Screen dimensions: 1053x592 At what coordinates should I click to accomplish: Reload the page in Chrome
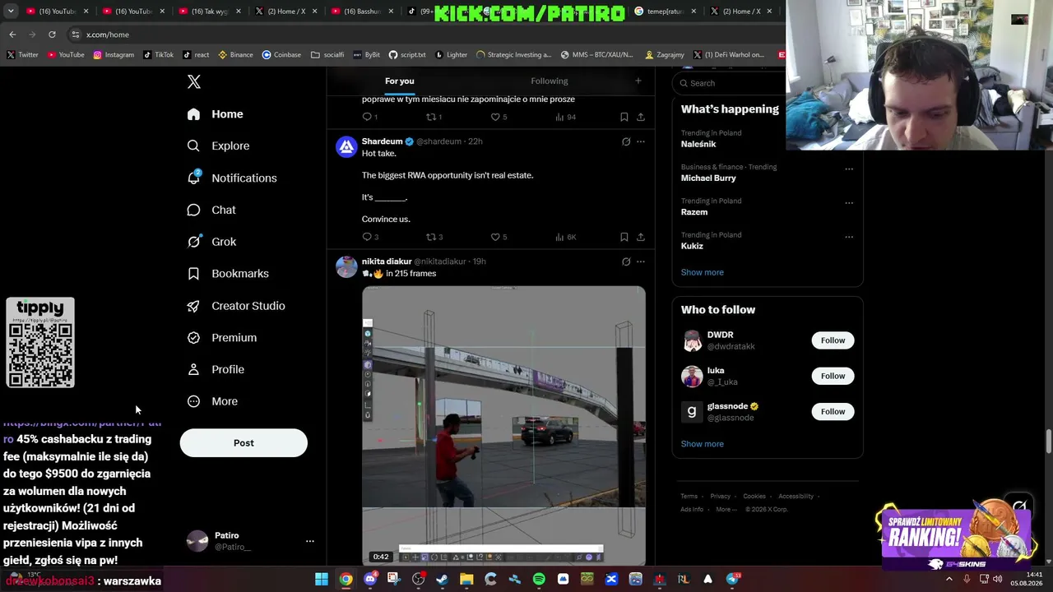[x=52, y=35]
